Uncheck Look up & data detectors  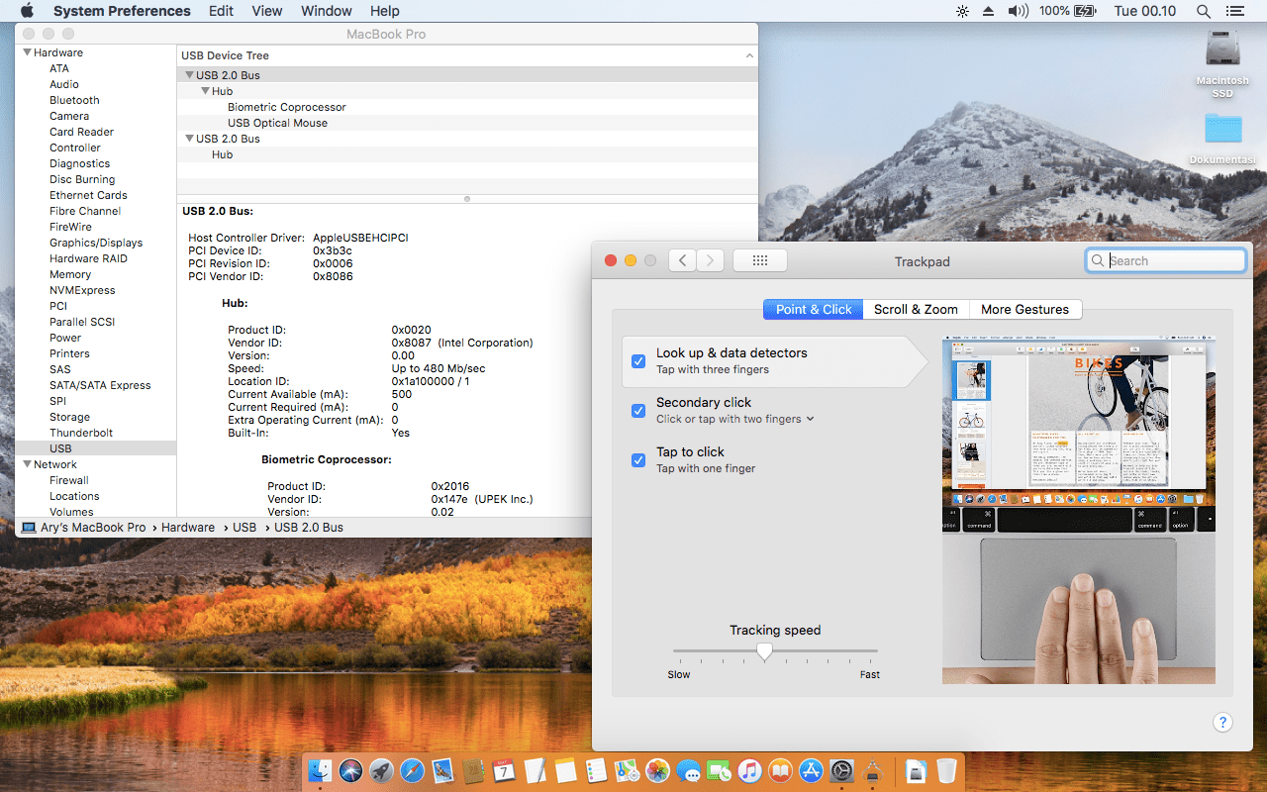638,361
